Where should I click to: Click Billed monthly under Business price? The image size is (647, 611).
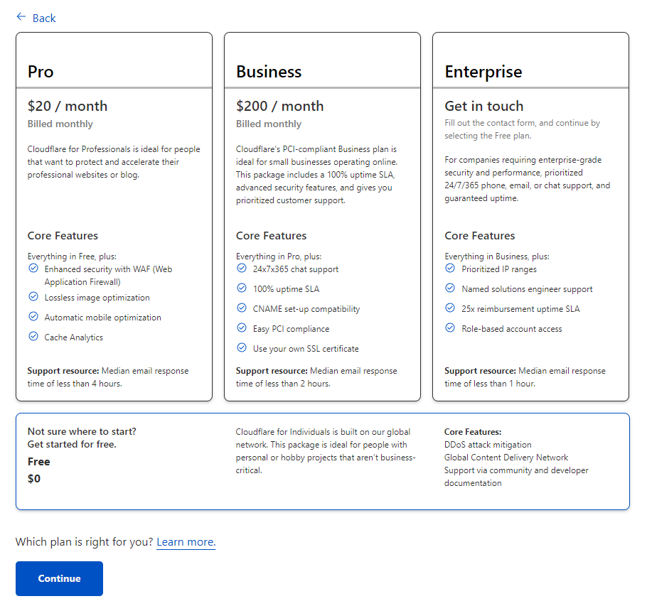(x=269, y=124)
